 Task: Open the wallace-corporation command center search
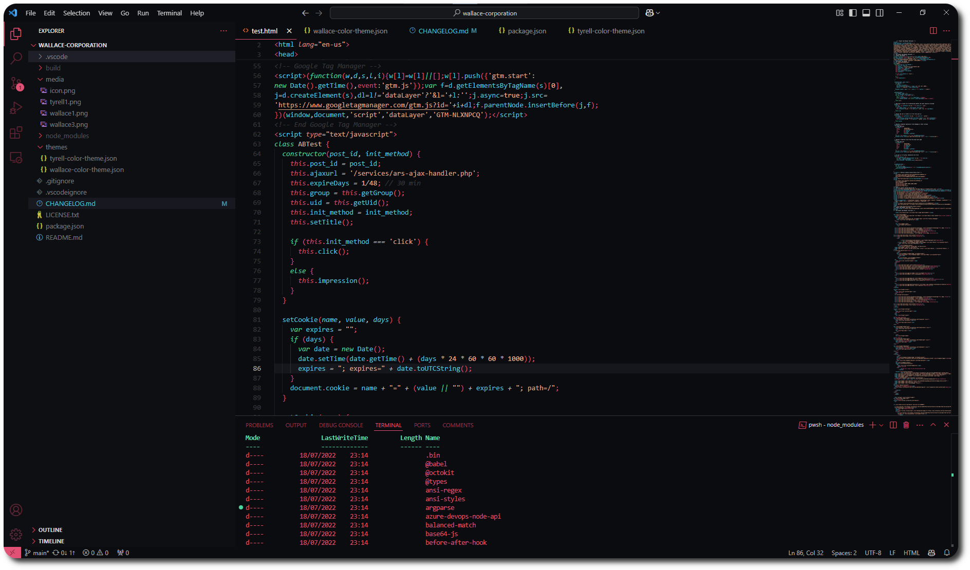point(484,13)
